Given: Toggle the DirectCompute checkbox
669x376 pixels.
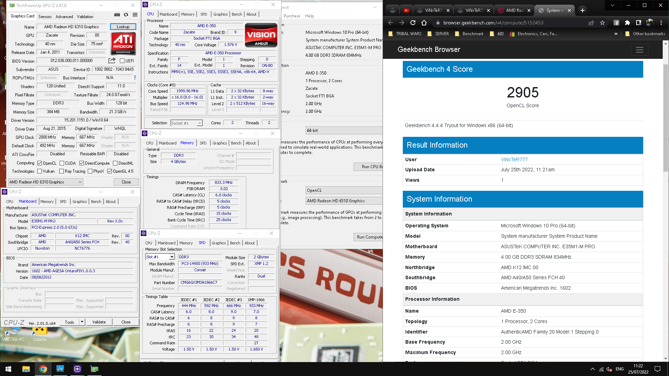Looking at the screenshot, I should [x=82, y=163].
